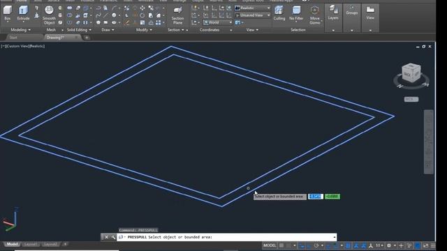Image resolution: width=447 pixels, height=251 pixels.
Task: Create a new drawing with plus tab
Action: click(x=87, y=38)
